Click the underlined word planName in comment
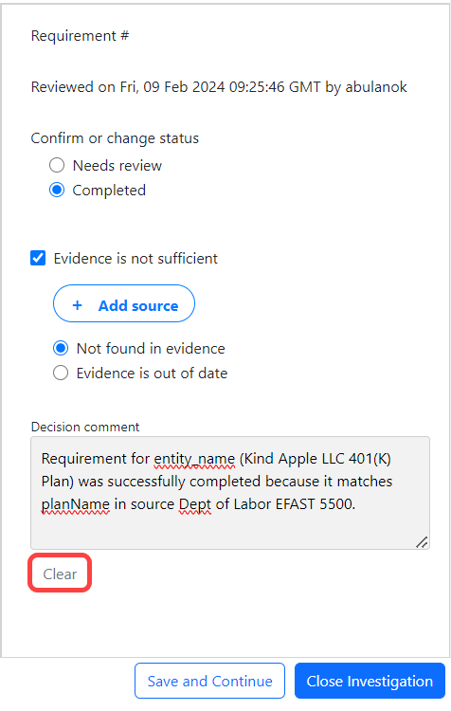Image resolution: width=451 pixels, height=711 pixels. pos(75,504)
